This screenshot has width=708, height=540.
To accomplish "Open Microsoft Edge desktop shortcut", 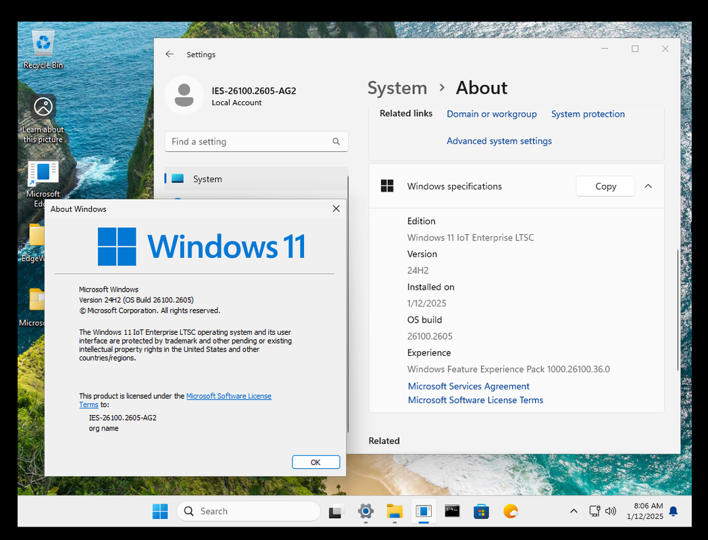I will (x=43, y=184).
